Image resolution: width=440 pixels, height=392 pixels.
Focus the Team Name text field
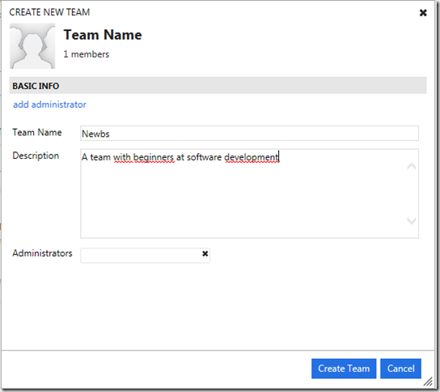coord(249,134)
